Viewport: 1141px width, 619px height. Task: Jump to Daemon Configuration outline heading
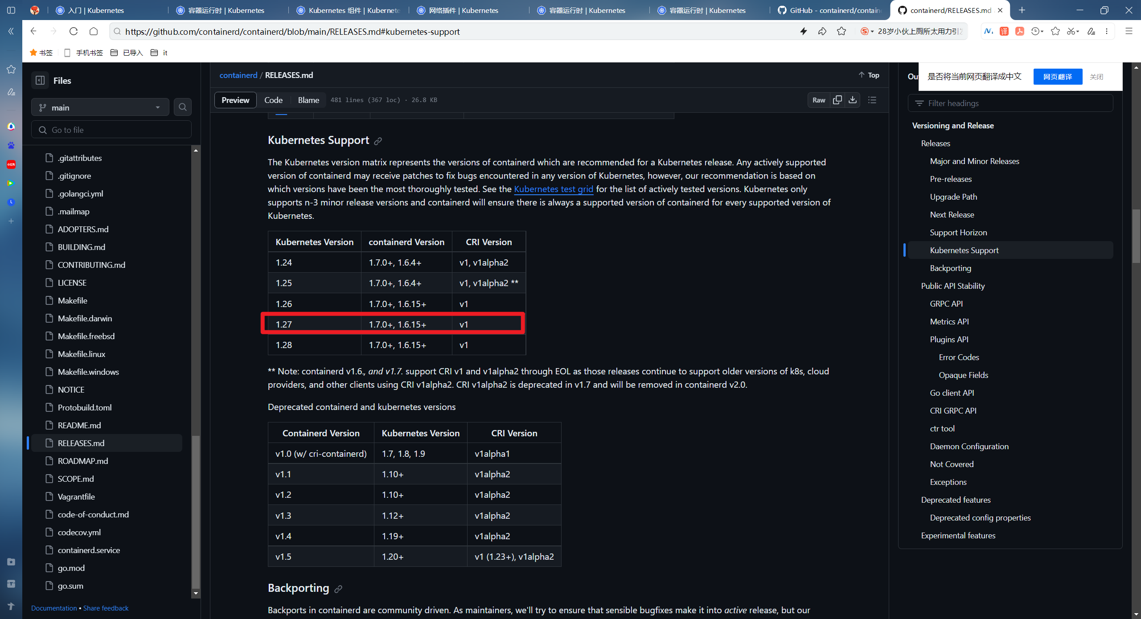click(969, 446)
